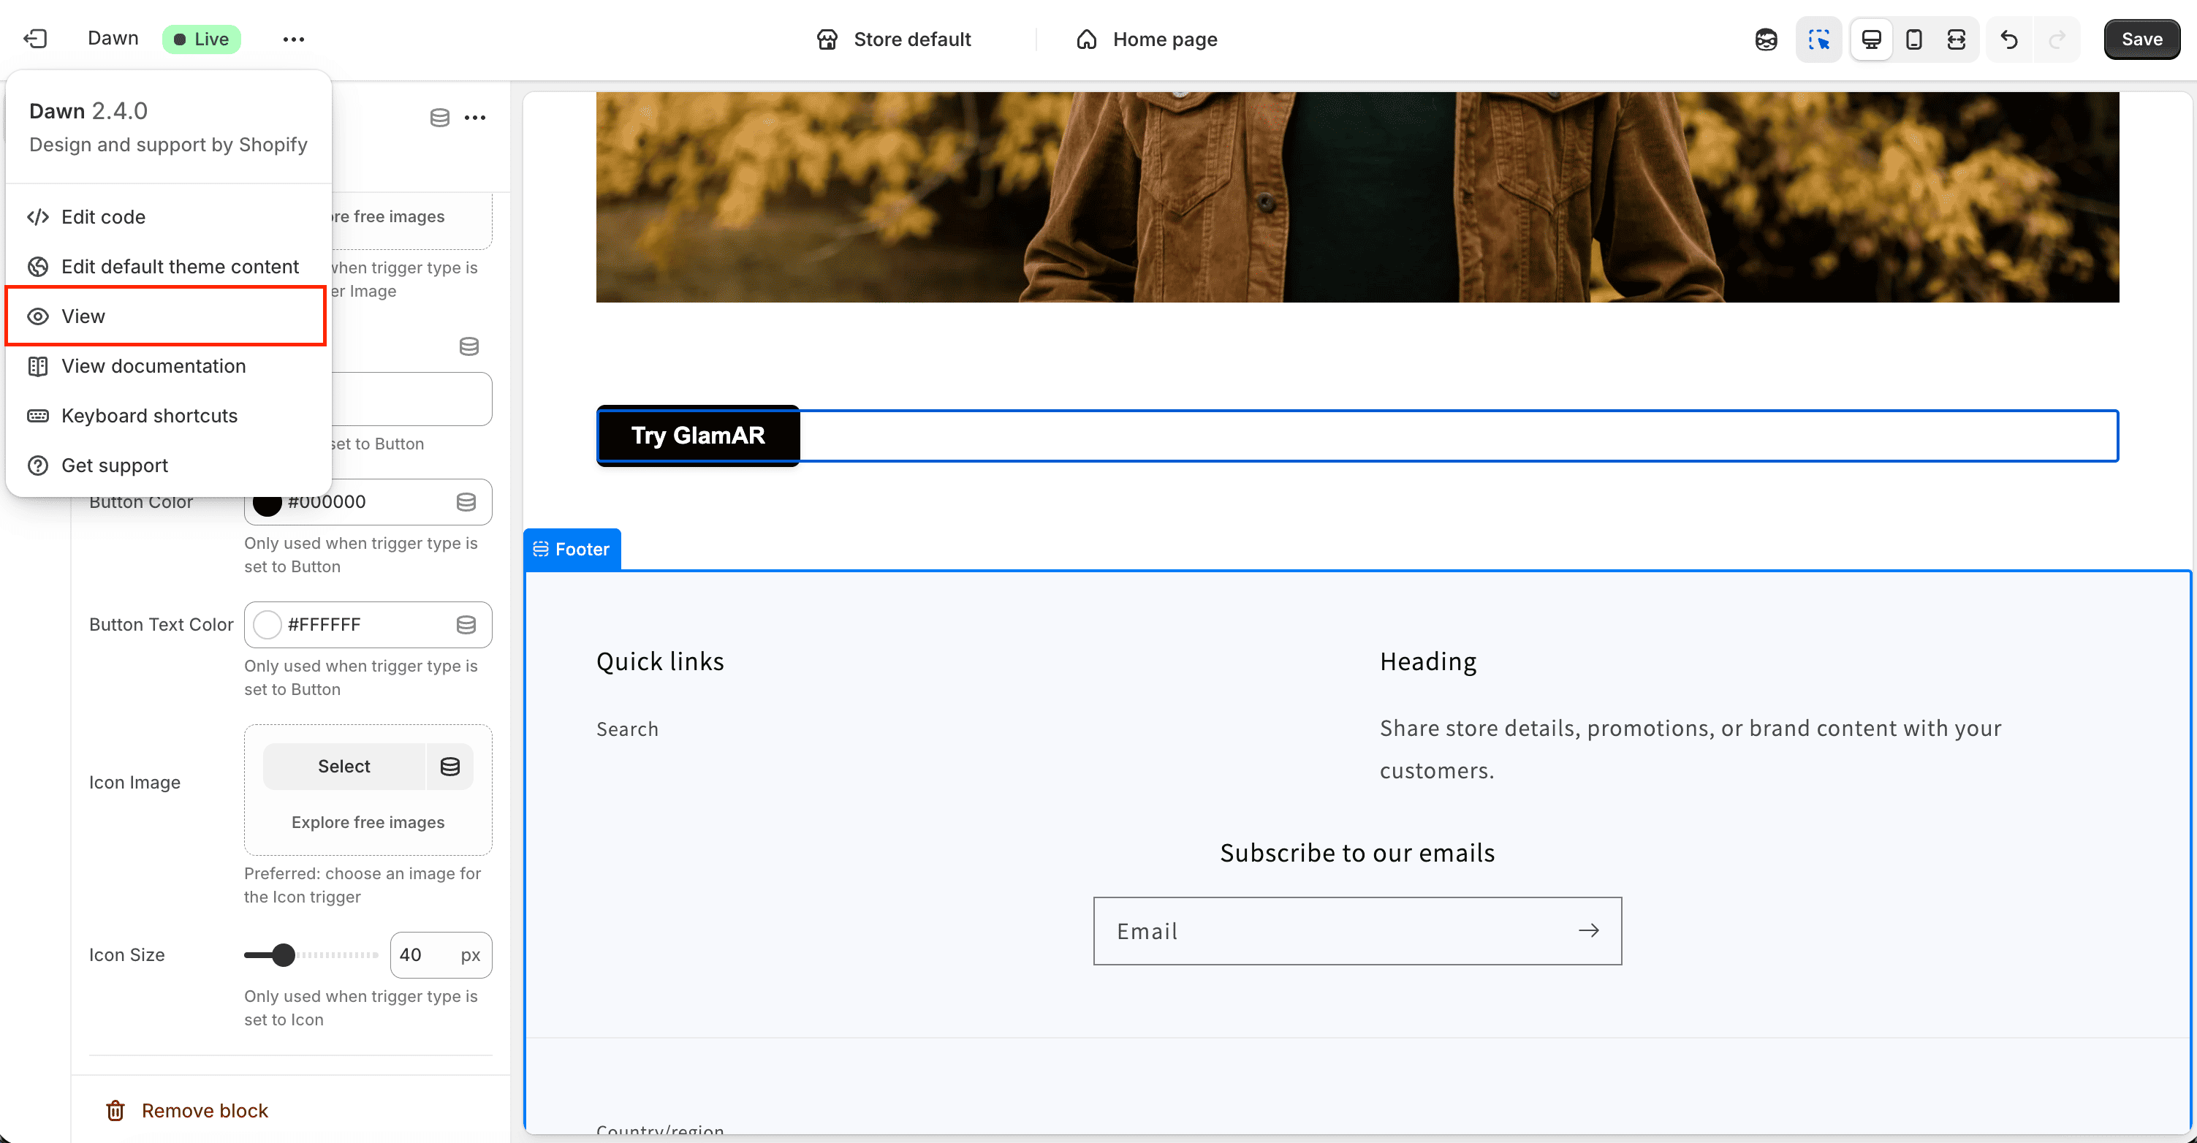Open the three-dot theme actions menu

tap(293, 39)
